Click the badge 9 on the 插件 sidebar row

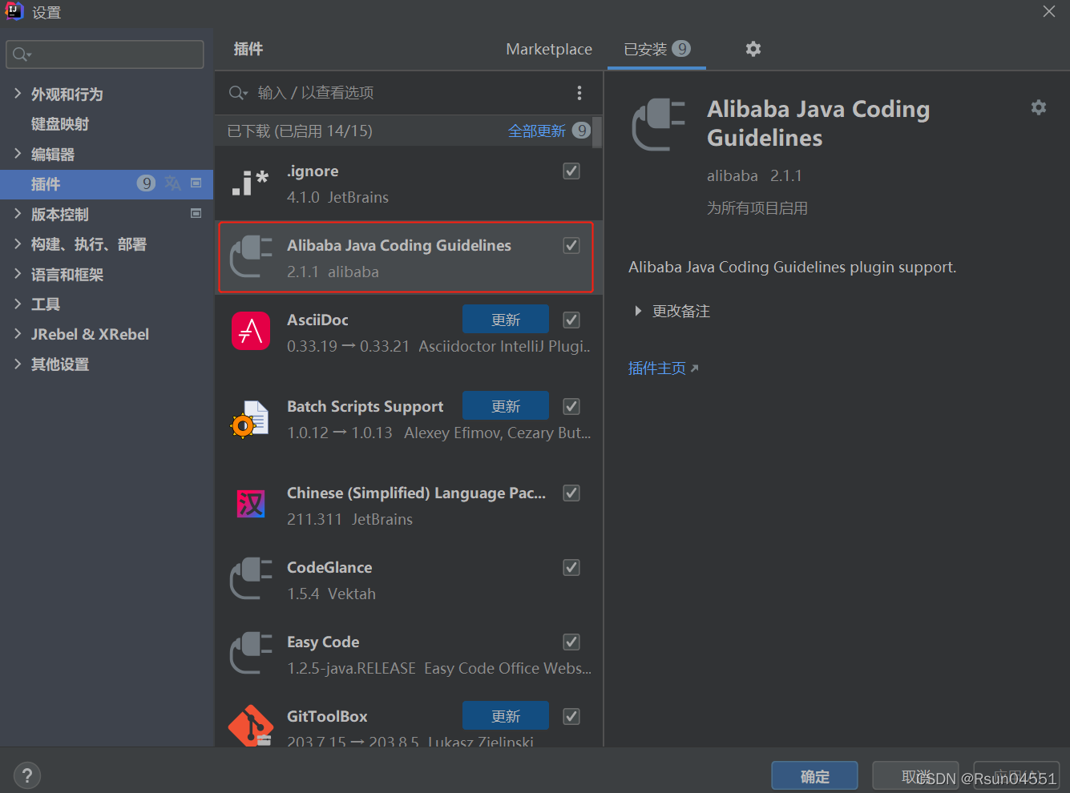tap(146, 183)
